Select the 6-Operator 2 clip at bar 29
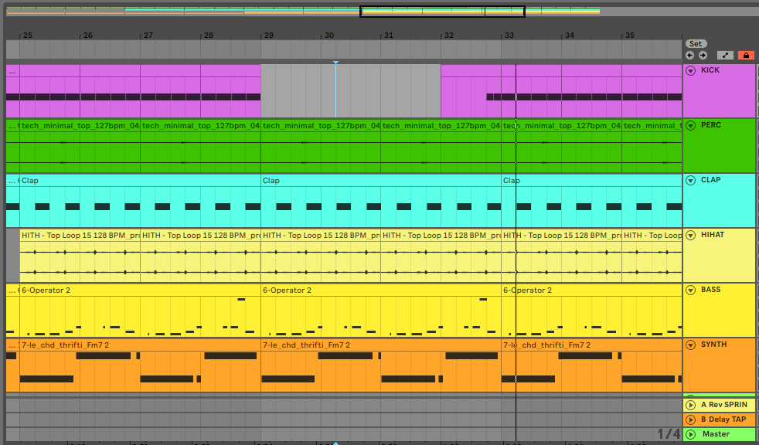759x445 pixels. click(381, 290)
